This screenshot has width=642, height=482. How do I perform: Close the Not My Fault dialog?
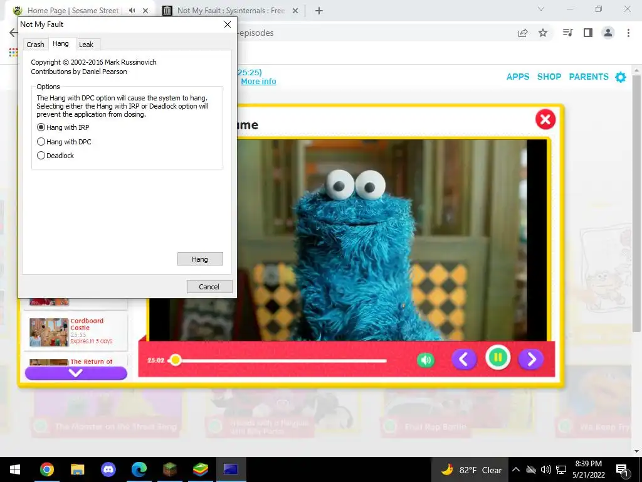point(228,24)
